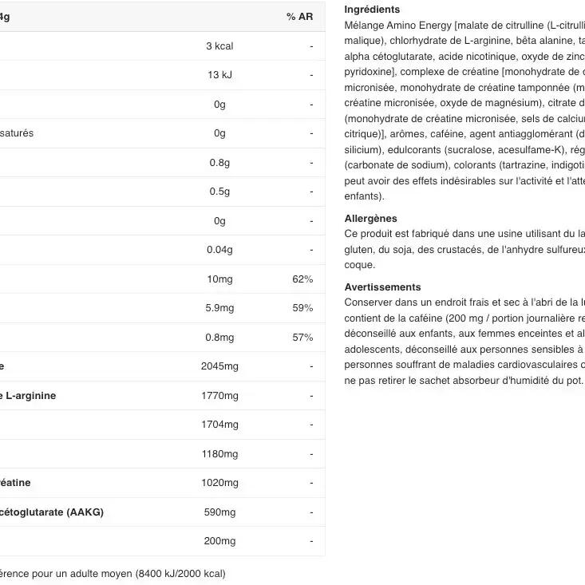The width and height of the screenshot is (585, 585).
Task: Click the Ingrédients heading
Action: tap(372, 10)
